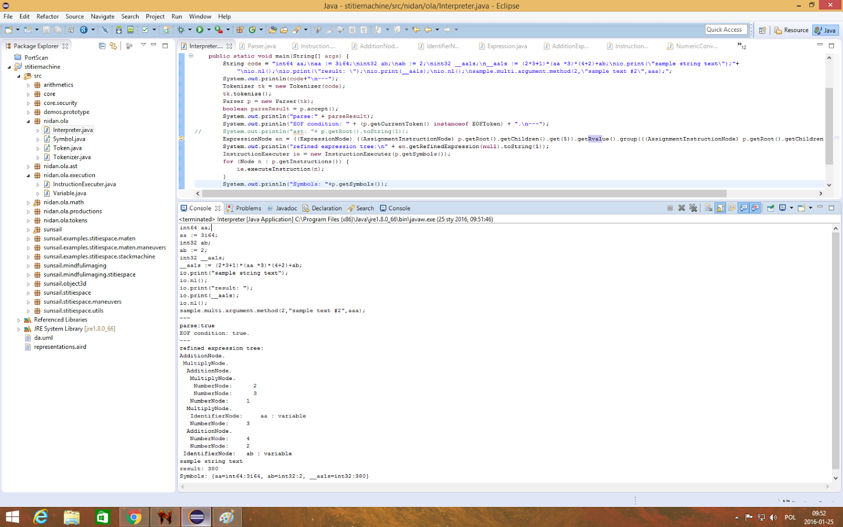Click Remove All Terminated Launches icon
Viewport: 843px width, 527px height.
click(693, 208)
